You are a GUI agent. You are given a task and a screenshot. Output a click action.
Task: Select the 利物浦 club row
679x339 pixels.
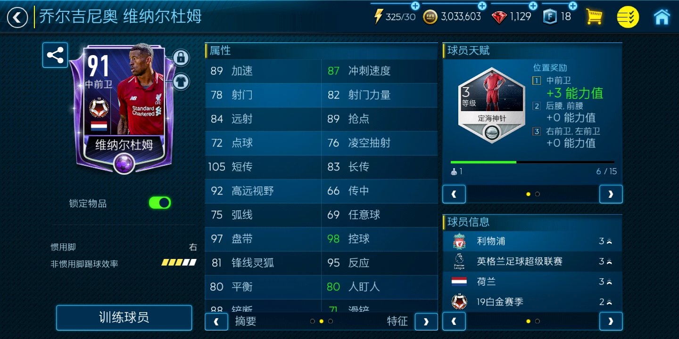pyautogui.click(x=532, y=241)
